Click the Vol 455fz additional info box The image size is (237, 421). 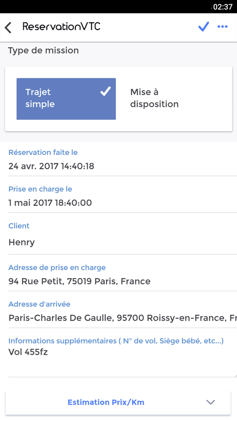(x=122, y=361)
